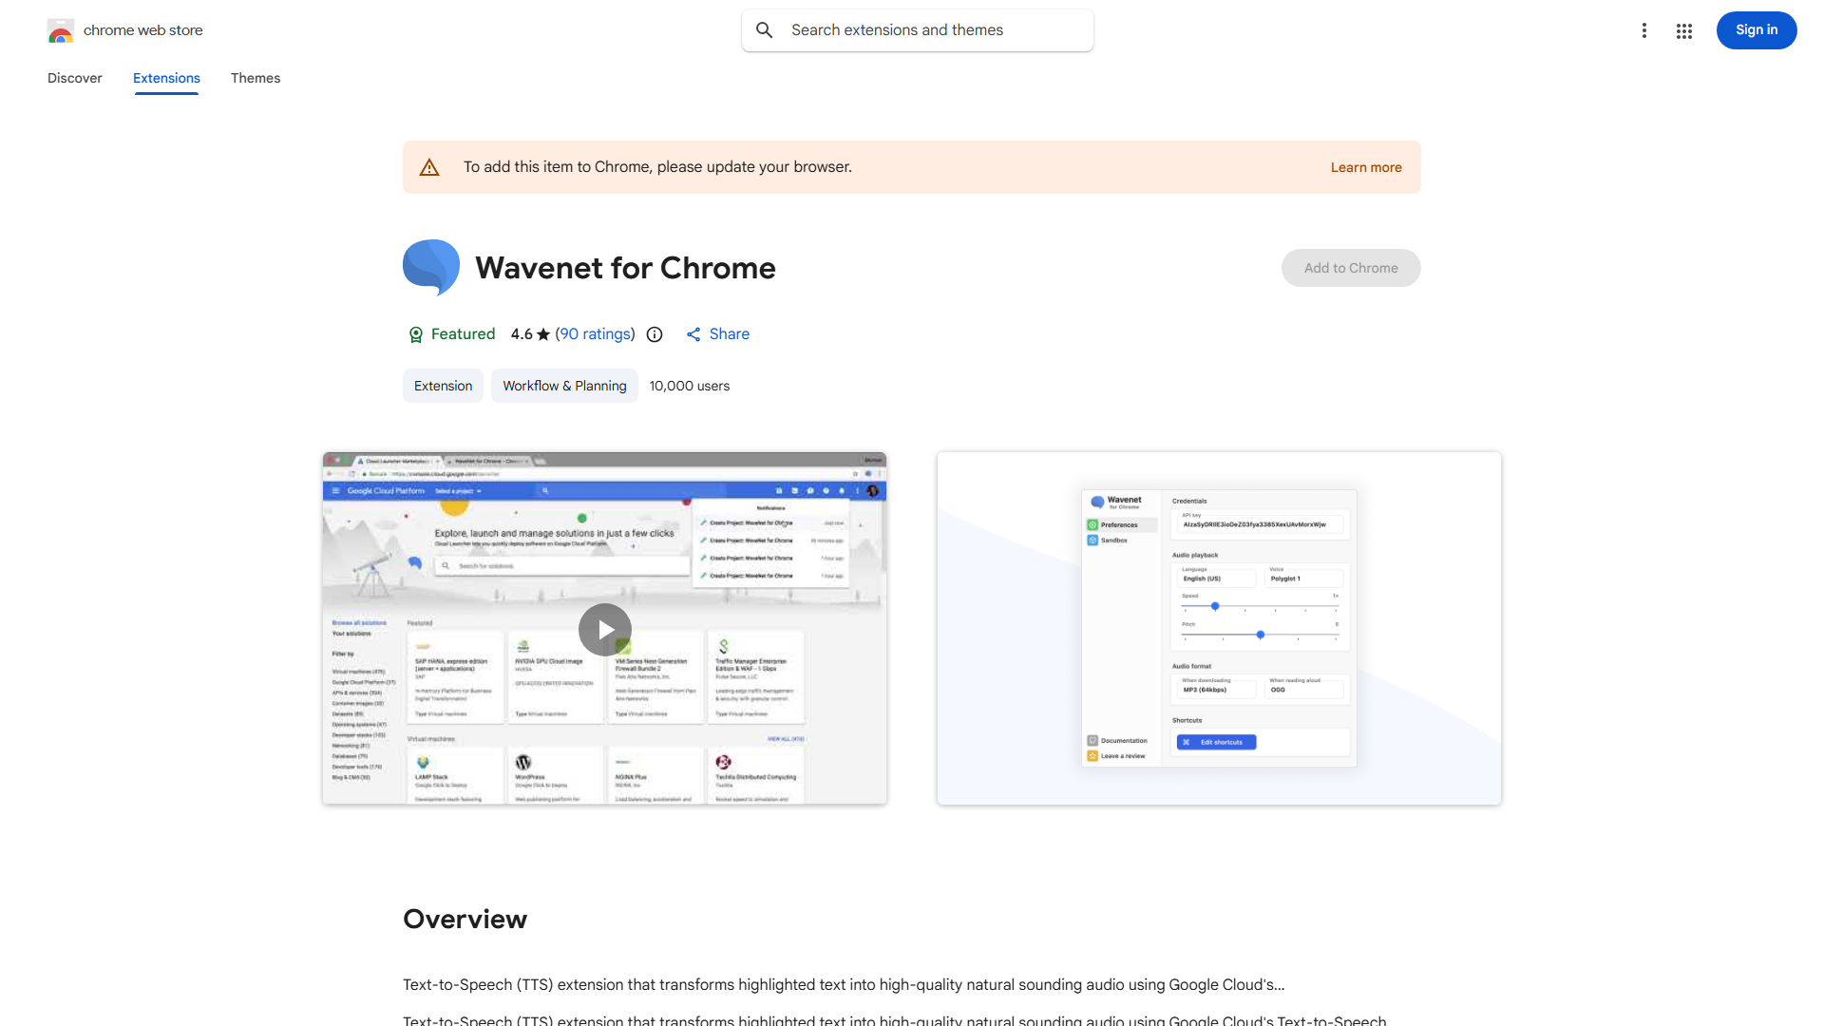Viewport: 1824px width, 1026px height.
Task: Click the Chrome Web Store logo
Action: [x=61, y=31]
